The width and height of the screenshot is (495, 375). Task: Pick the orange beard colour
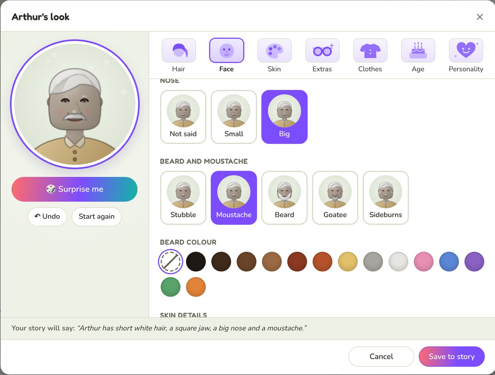[x=196, y=287]
